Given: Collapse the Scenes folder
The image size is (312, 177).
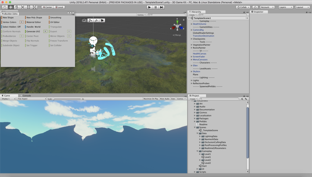Looking at the screenshot, I should (x=195, y=127).
